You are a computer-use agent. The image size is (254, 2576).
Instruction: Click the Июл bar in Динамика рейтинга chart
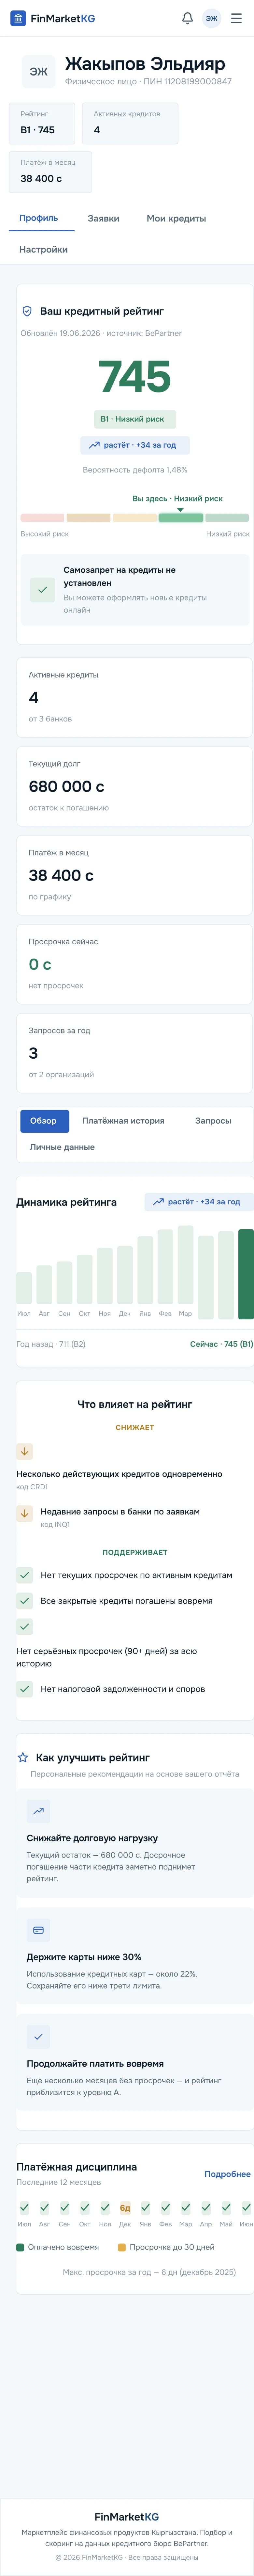tap(24, 1288)
